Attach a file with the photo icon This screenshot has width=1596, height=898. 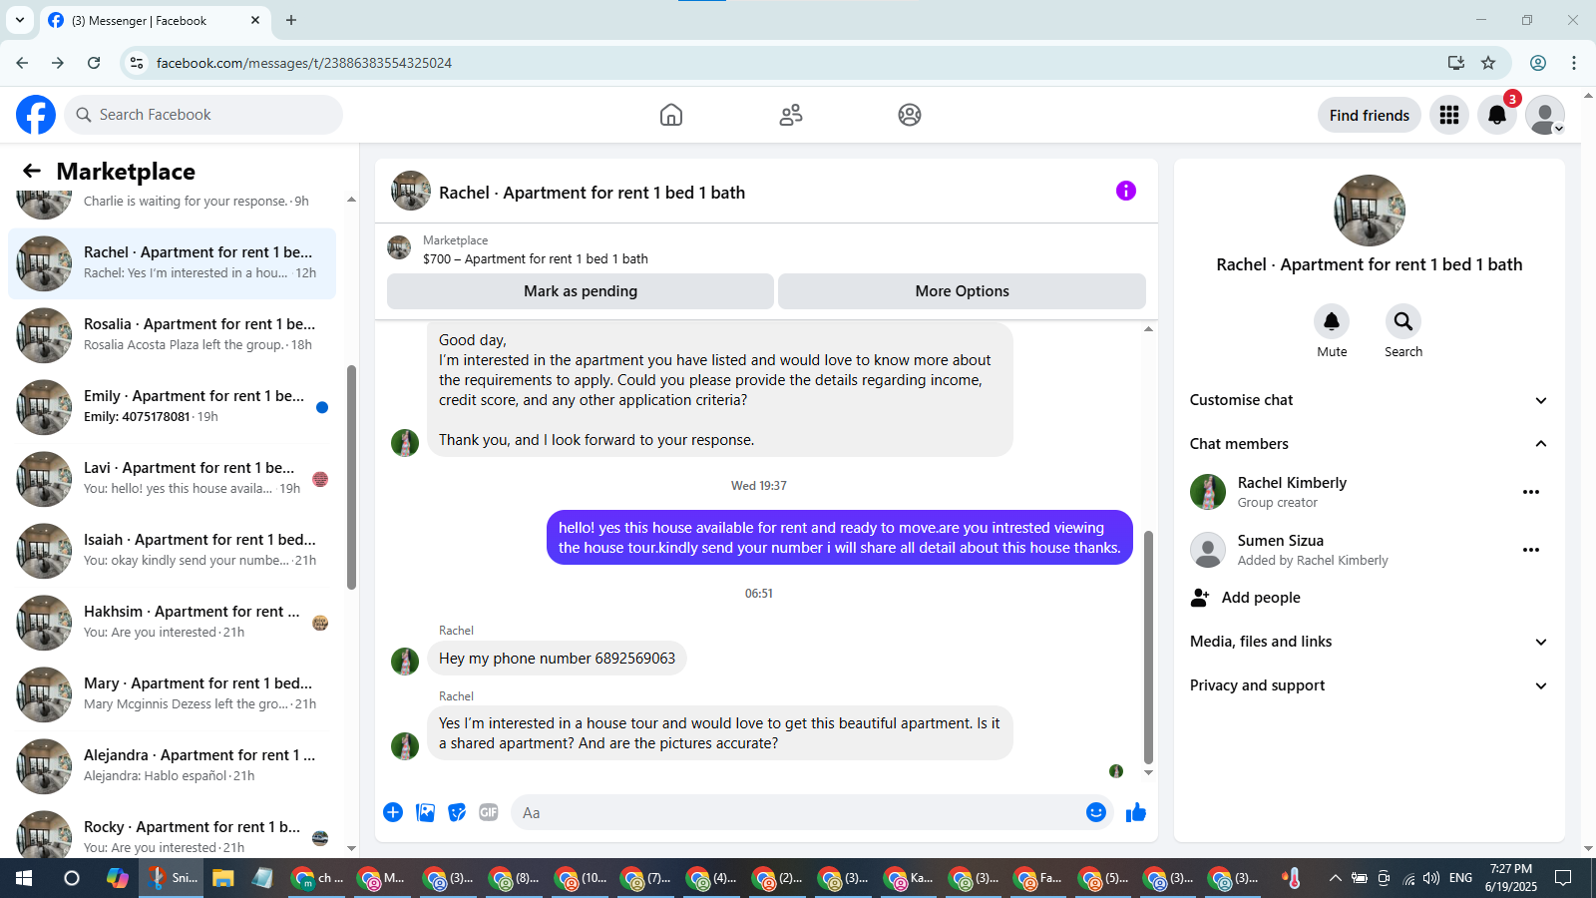[425, 812]
